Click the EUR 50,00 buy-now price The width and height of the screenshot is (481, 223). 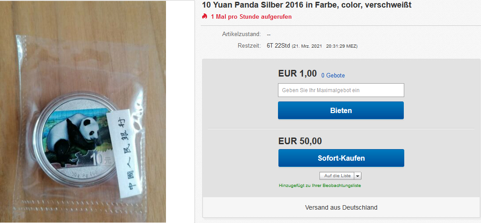click(300, 141)
